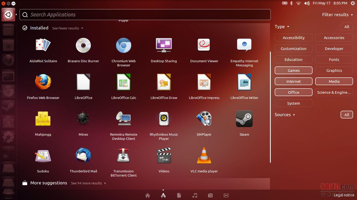This screenshot has width=357, height=200.
Task: Launch the Sudoku game
Action: pyautogui.click(x=43, y=155)
